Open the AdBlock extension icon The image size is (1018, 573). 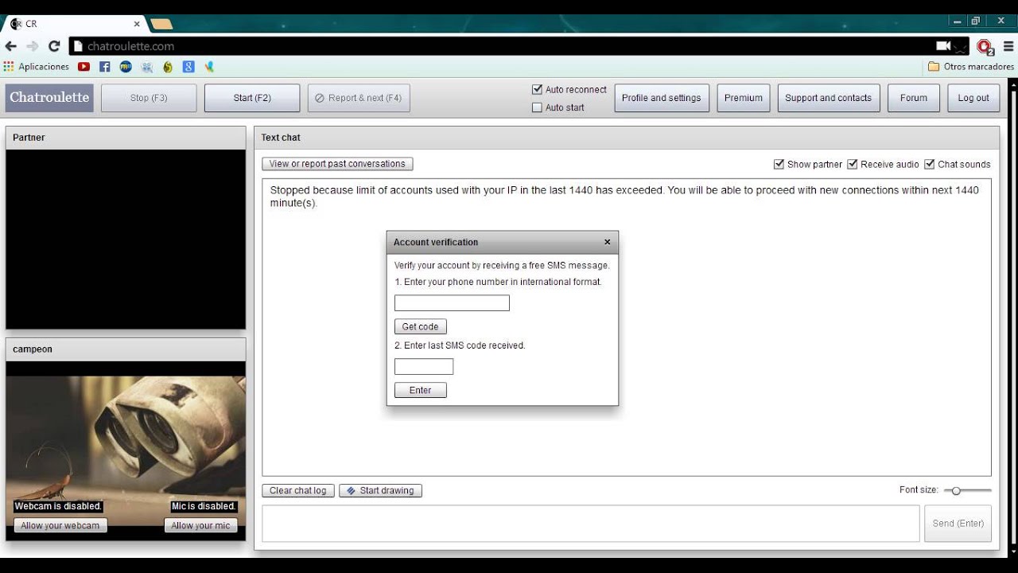(985, 47)
